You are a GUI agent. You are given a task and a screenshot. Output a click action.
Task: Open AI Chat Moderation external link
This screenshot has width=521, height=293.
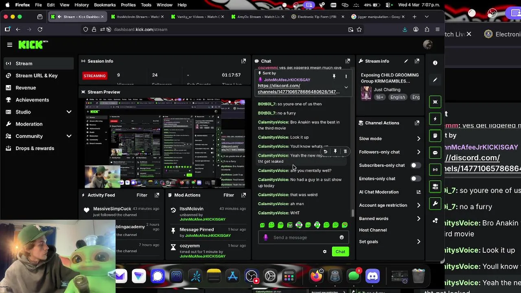[x=418, y=192]
